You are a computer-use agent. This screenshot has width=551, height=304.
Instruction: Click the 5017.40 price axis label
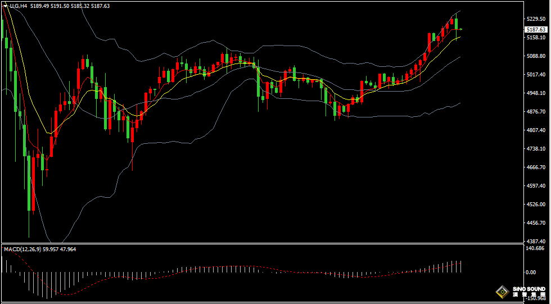click(535, 74)
